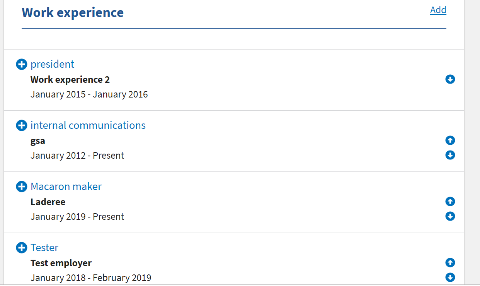
Task: Open the Tester title link
Action: (44, 248)
